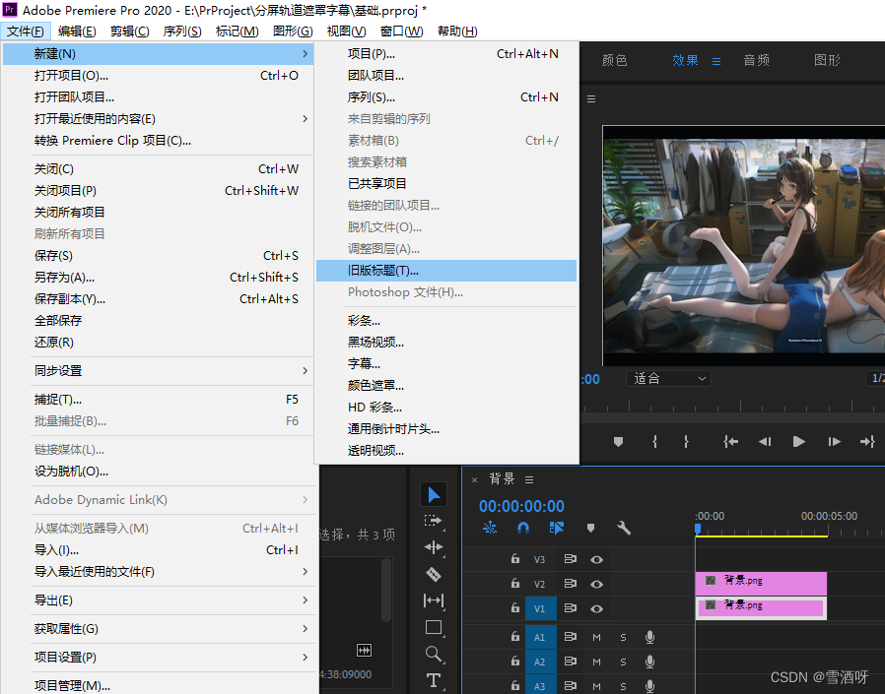Click insert sequences as nests icon
The height and width of the screenshot is (694, 885).
(x=490, y=528)
